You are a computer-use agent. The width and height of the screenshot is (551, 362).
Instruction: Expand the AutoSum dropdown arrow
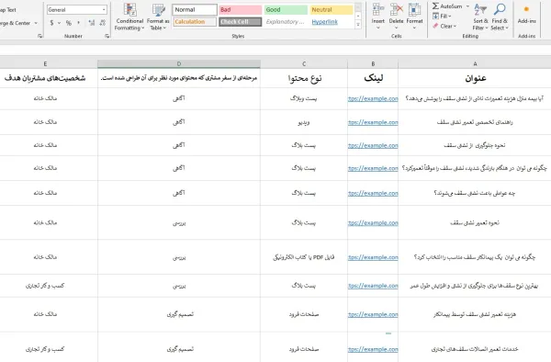(467, 6)
